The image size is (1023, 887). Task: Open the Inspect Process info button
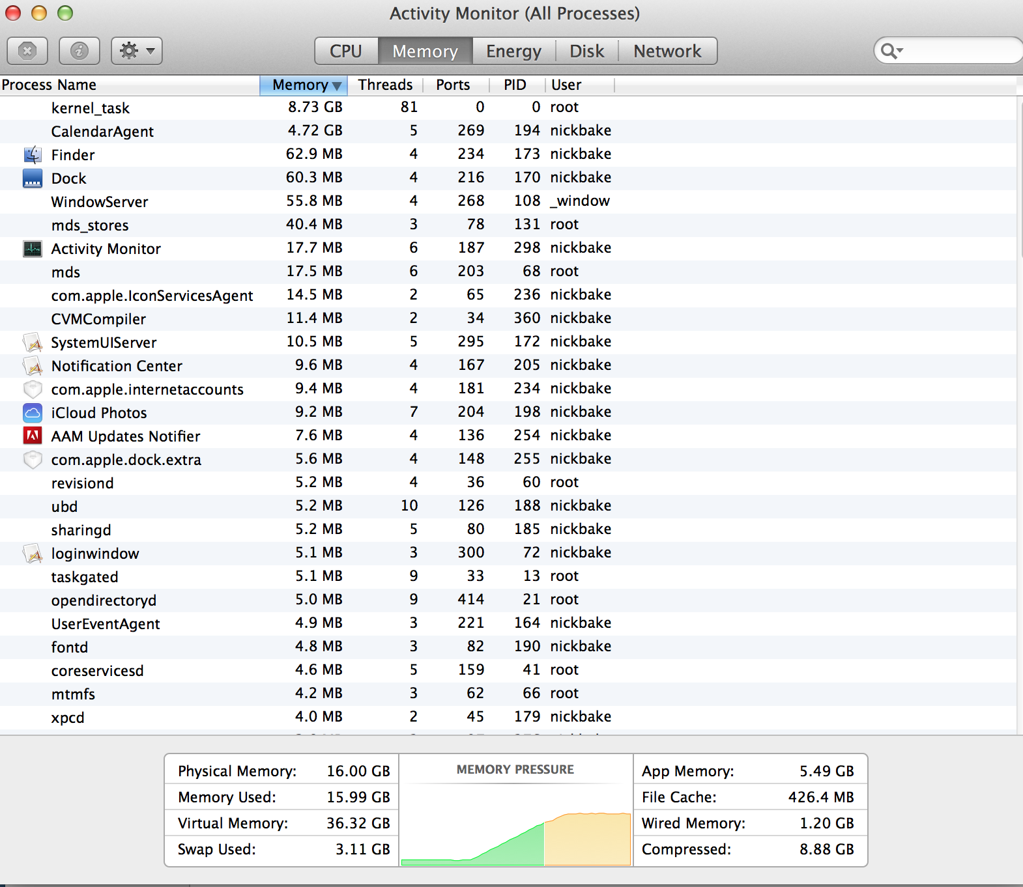[79, 51]
